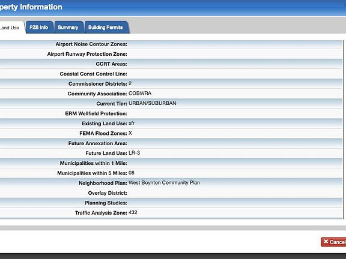This screenshot has height=259, width=346.
Task: Open the PZB Info tab
Action: tap(39, 28)
